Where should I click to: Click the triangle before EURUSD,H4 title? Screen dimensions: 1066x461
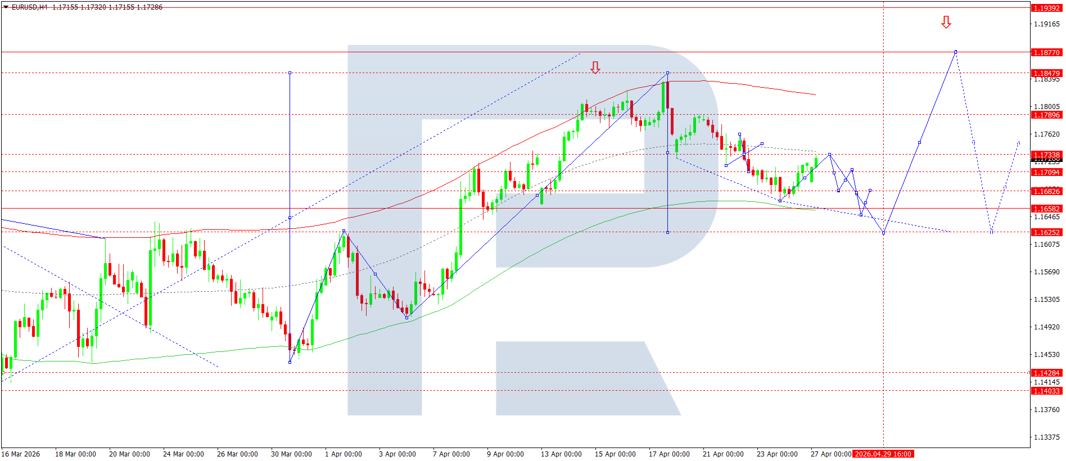(6, 7)
